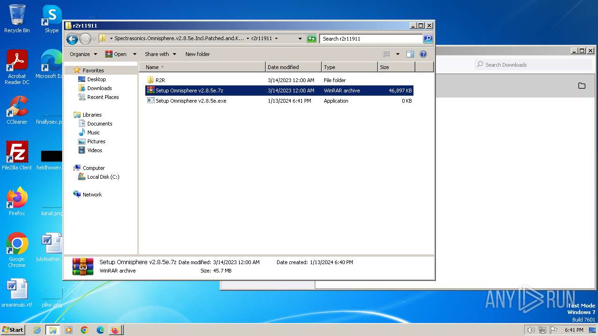This screenshot has width=598, height=336.
Task: Click the Firefox taskbar icon
Action: click(115, 330)
